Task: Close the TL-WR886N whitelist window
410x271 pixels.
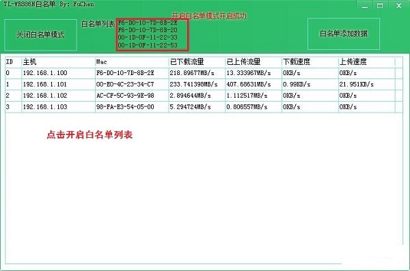Action: tap(399, 5)
